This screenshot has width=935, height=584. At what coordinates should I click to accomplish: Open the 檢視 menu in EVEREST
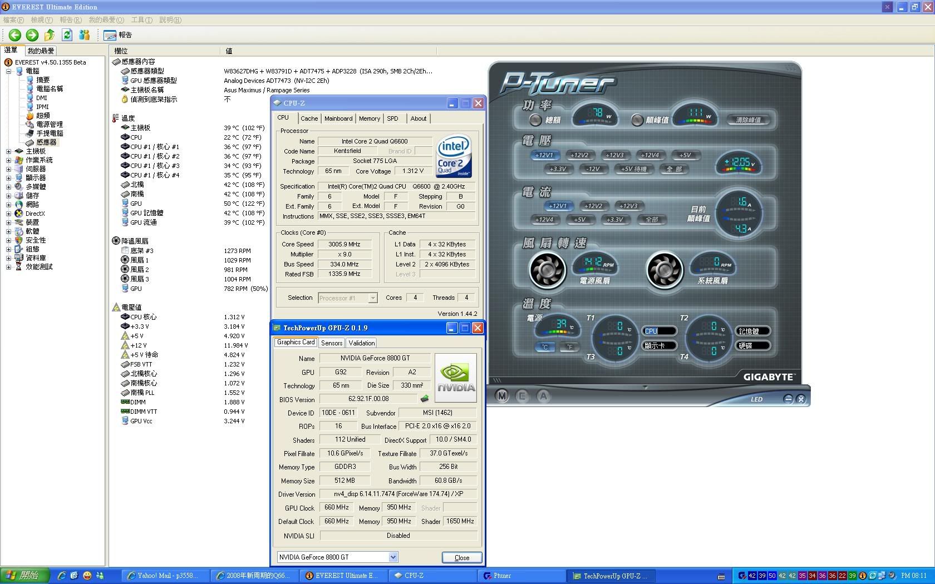coord(42,20)
